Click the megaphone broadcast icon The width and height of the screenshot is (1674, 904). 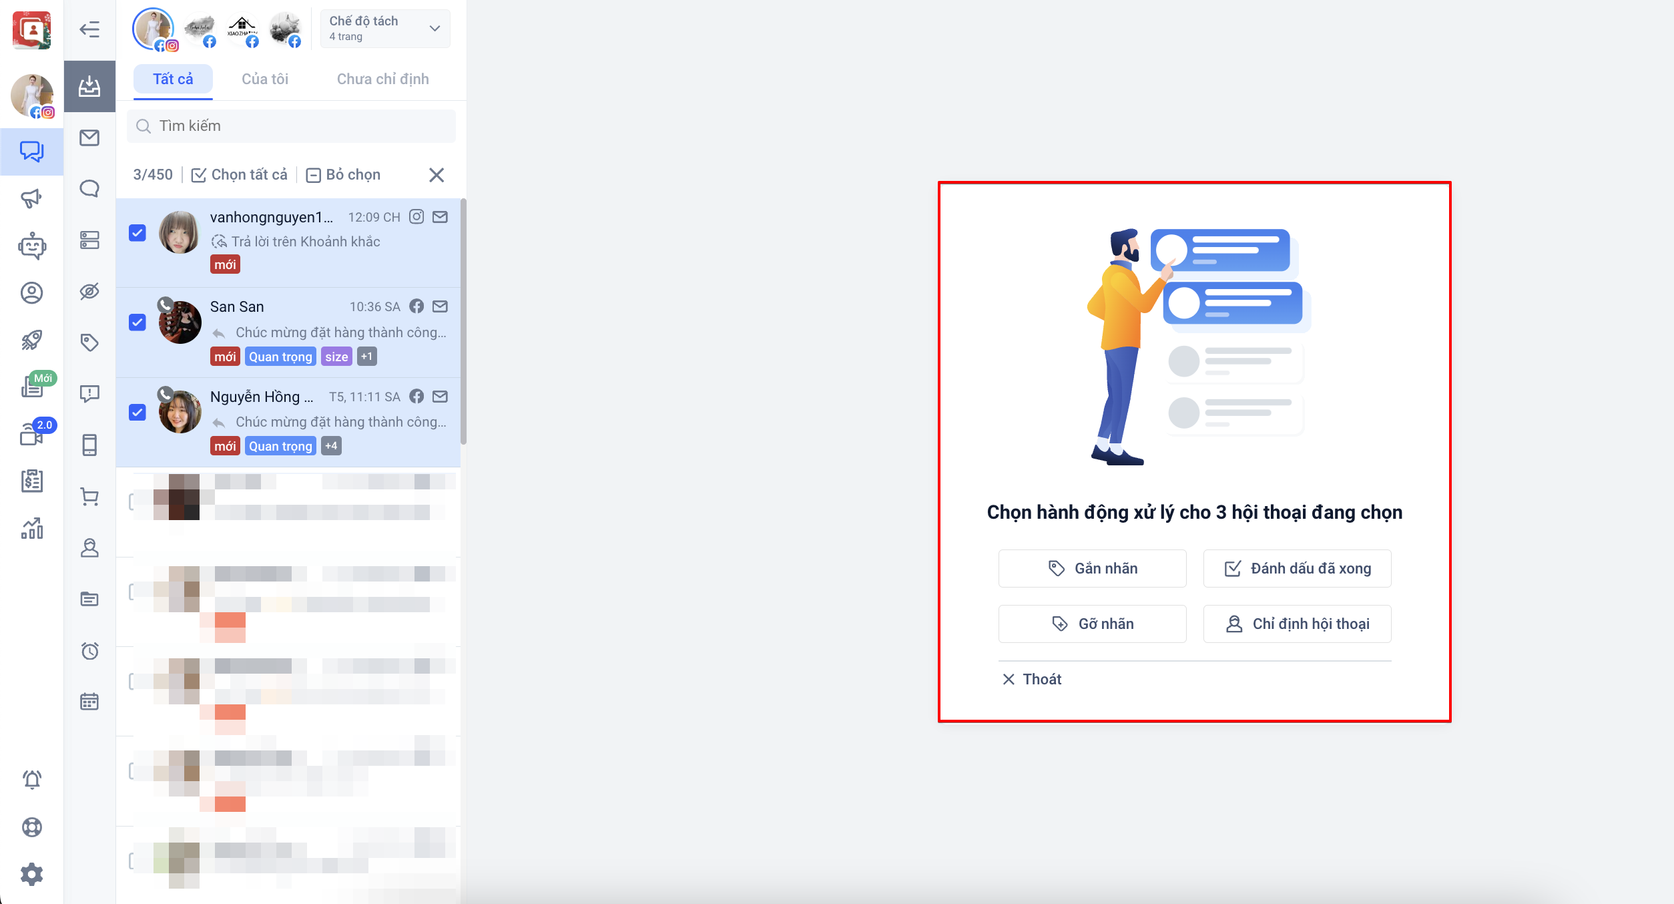pos(31,198)
